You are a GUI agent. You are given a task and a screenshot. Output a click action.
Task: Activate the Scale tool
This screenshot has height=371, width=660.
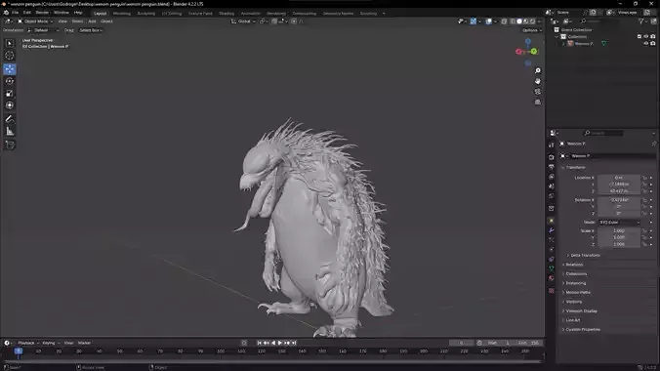pos(9,94)
